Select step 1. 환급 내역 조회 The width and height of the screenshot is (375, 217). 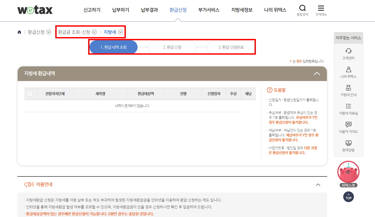[114, 47]
